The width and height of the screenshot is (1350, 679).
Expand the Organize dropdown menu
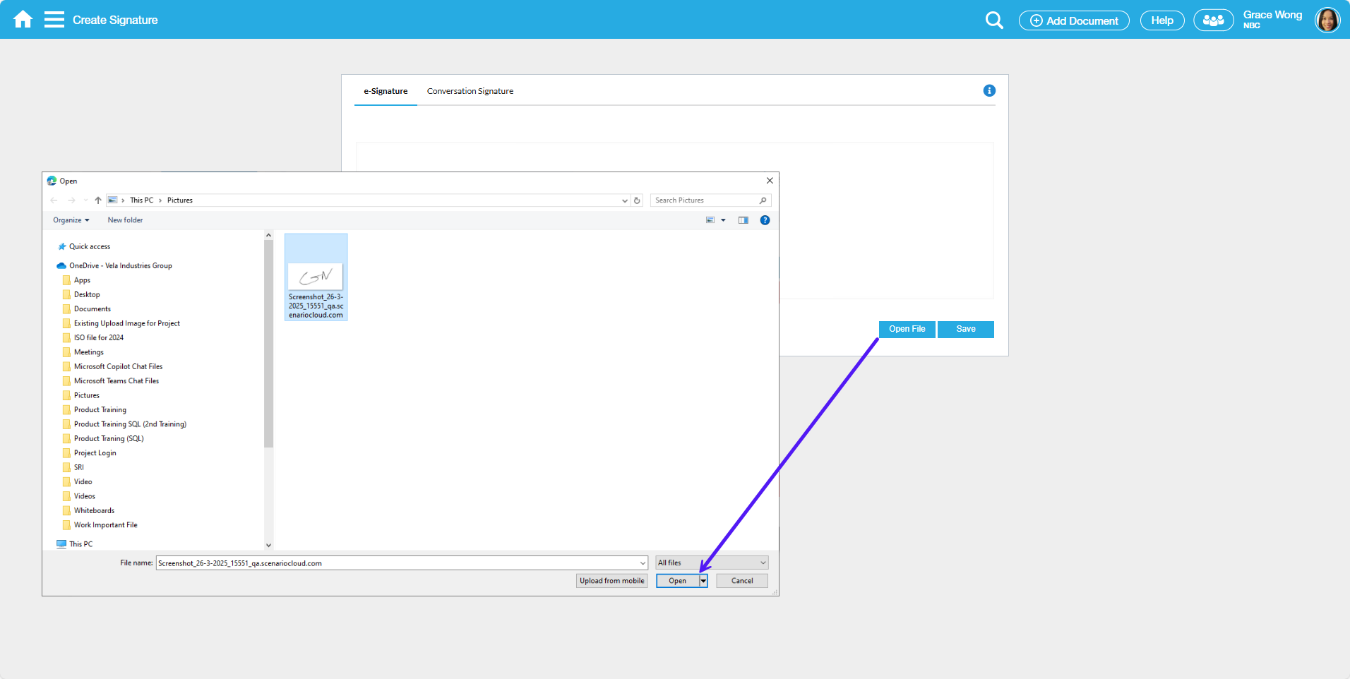point(71,220)
